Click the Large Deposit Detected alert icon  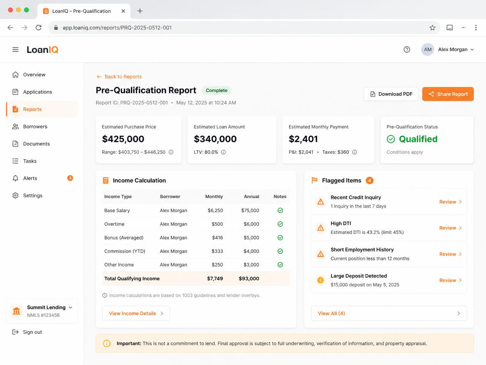pos(321,281)
